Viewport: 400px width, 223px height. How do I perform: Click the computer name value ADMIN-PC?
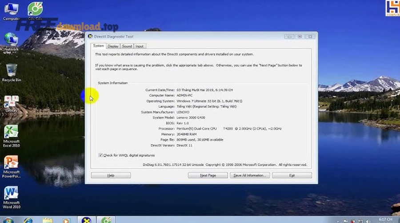point(184,95)
